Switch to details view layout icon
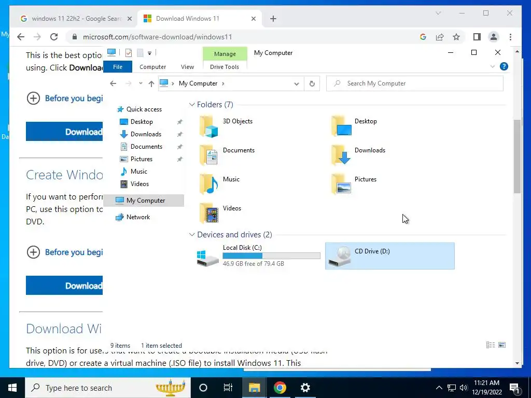 491,345
